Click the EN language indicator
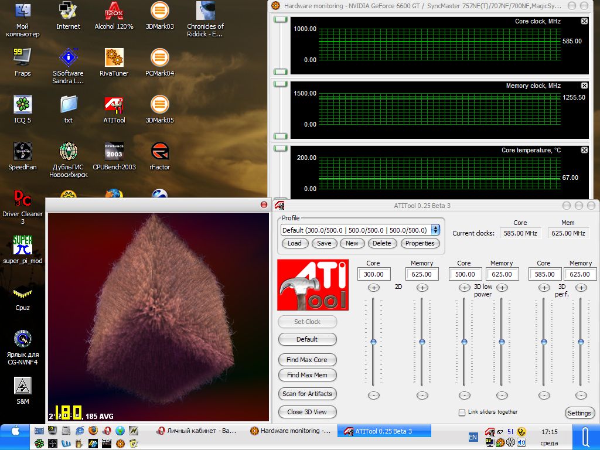The image size is (600, 450). click(x=473, y=437)
